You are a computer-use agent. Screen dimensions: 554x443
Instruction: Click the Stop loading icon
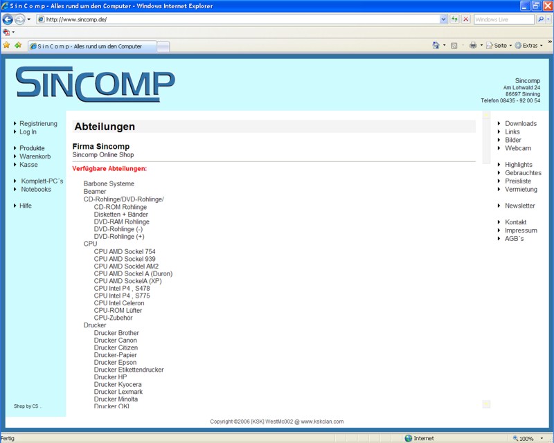pyautogui.click(x=465, y=19)
